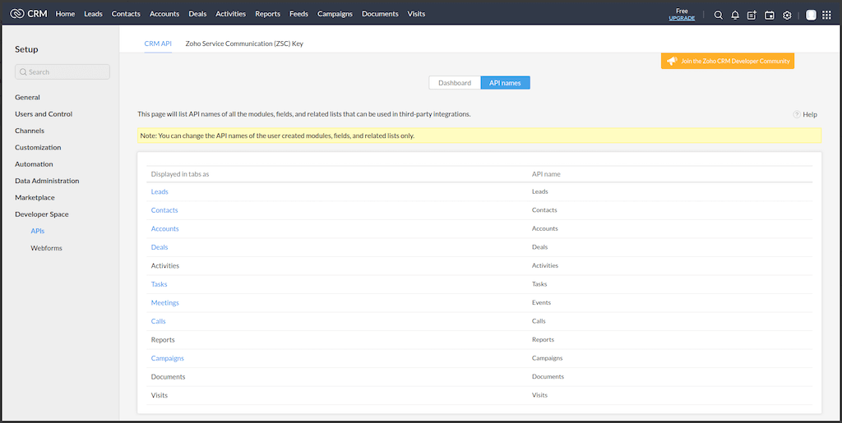The height and width of the screenshot is (423, 842).
Task: Go to the Deals module in top navigation
Action: pos(197,14)
